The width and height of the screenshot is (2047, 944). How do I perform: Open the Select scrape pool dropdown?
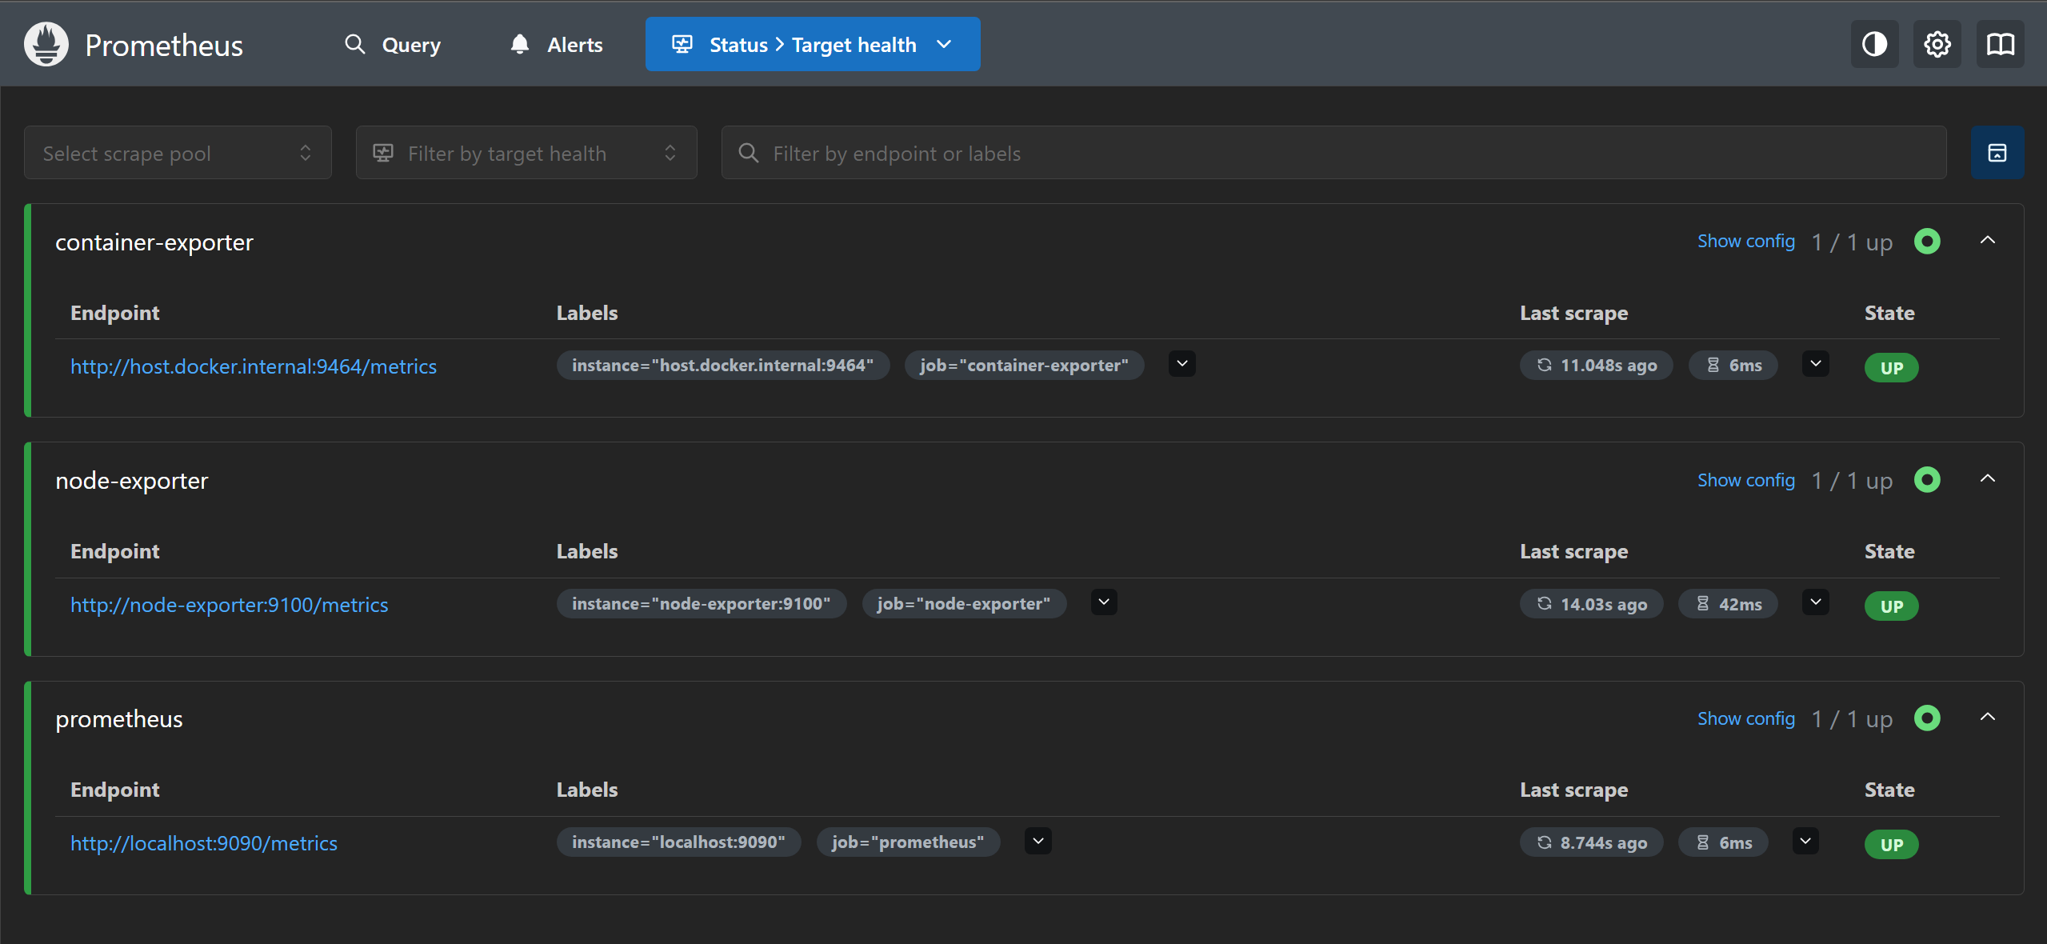[x=178, y=152]
